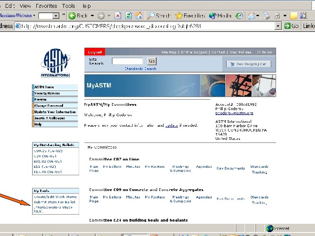Open the Merriam-Webster word lookup combo box
The image size is (315, 236).
pos(49,16)
